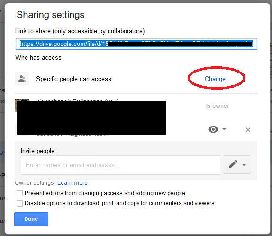This screenshot has height=236, width=272.
Task: Click the 'Prevent editors from changing access' label text
Action: 105,193
